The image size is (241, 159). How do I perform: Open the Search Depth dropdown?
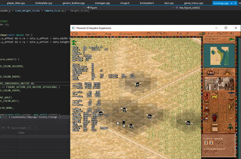click(32, 128)
